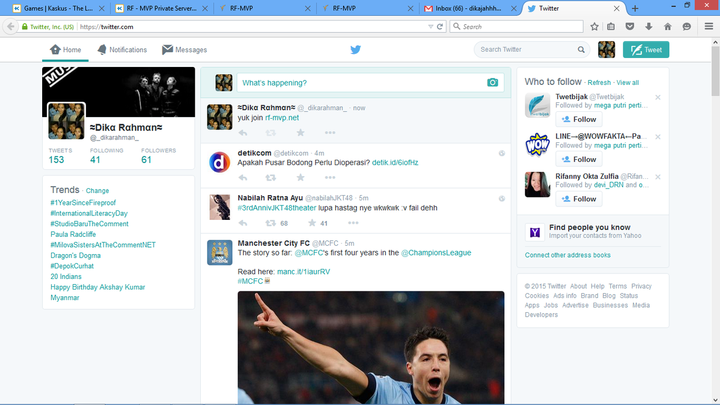
Task: Follow LINE @WOWFAKTA account
Action: tap(579, 159)
